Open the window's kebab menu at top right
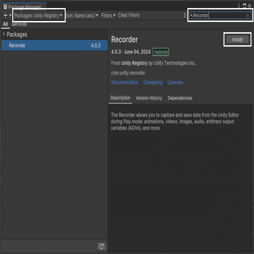Image resolution: width=254 pixels, height=254 pixels. tap(239, 6)
